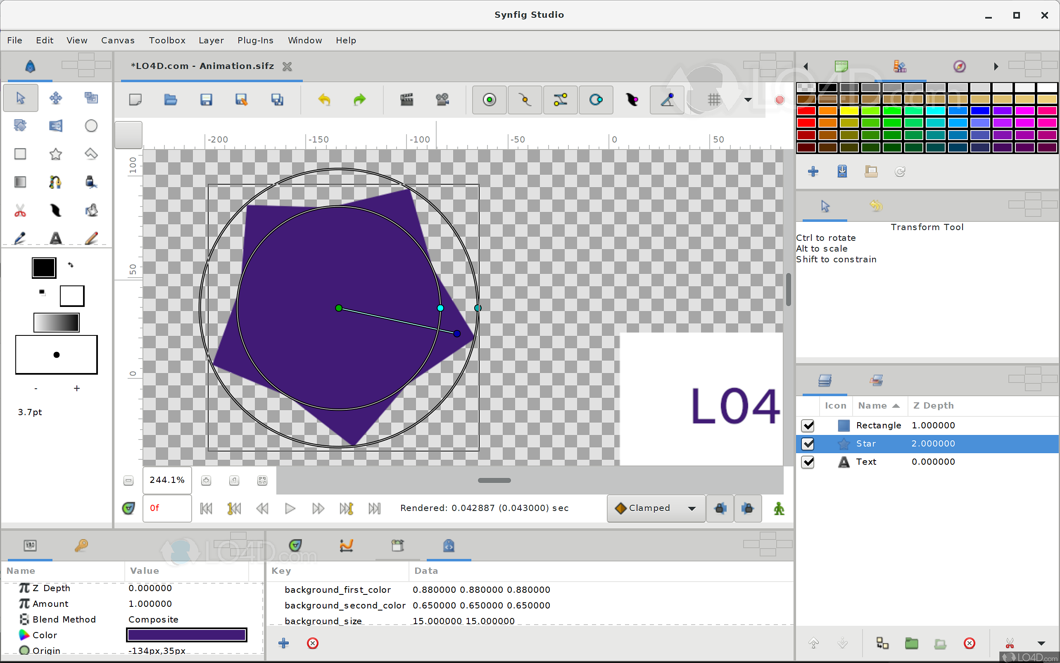
Task: Select the Scale tool
Action: pos(91,97)
